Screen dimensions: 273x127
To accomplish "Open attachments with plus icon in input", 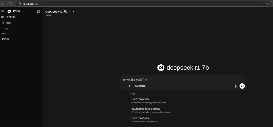I will click(124, 86).
